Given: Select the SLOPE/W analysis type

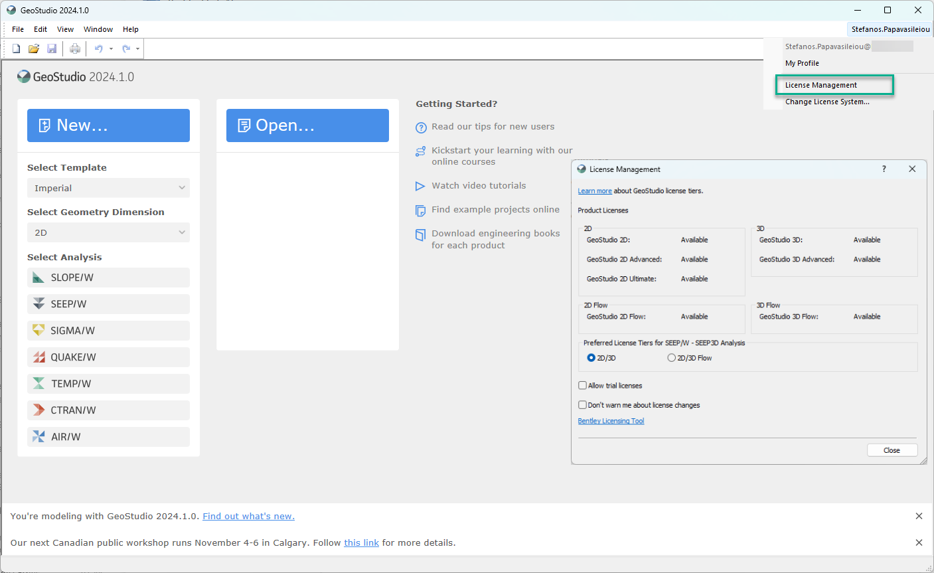Looking at the screenshot, I should pyautogui.click(x=108, y=277).
